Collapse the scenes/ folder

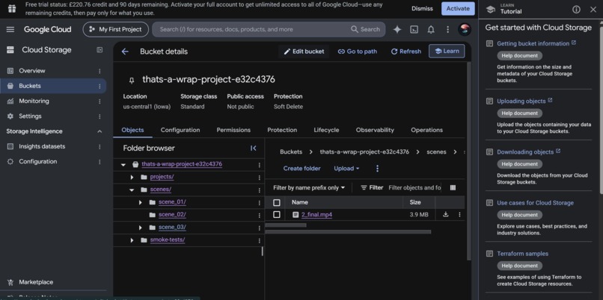pyautogui.click(x=132, y=190)
